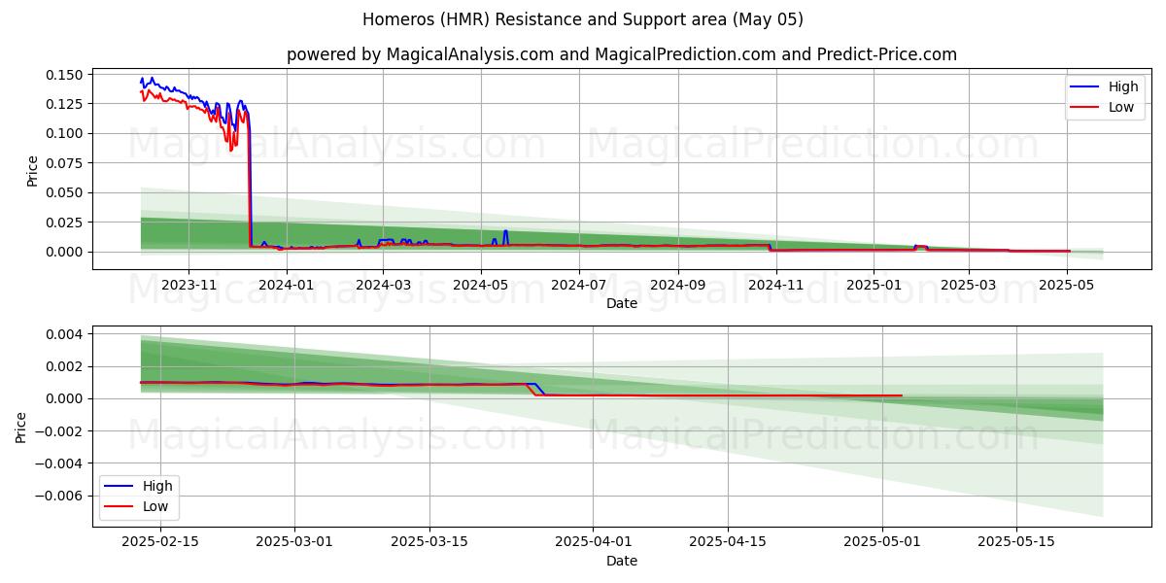
Task: Click the 'Price' axis label of the bottom chart
Action: pyautogui.click(x=20, y=428)
